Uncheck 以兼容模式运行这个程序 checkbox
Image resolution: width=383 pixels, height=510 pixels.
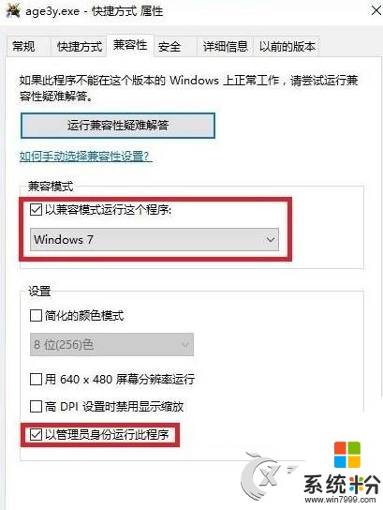[36, 210]
